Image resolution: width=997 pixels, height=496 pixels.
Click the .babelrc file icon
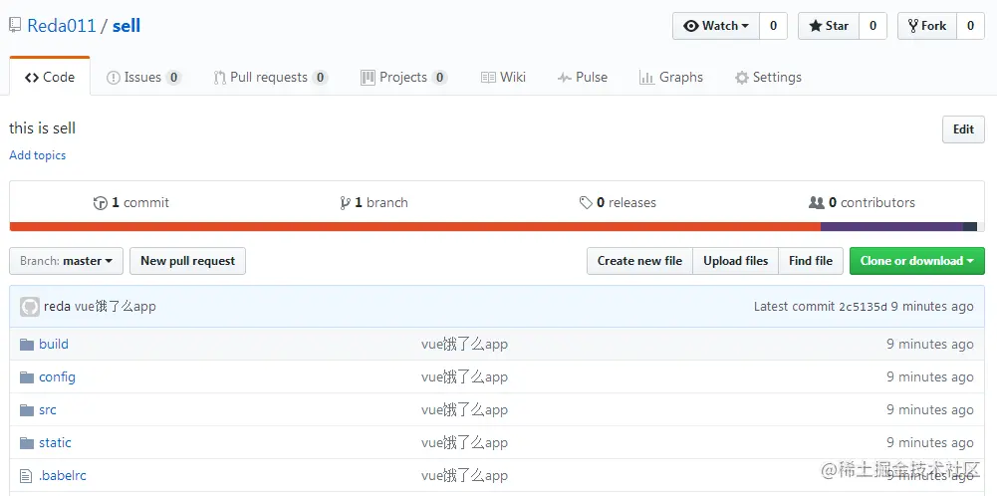(26, 476)
